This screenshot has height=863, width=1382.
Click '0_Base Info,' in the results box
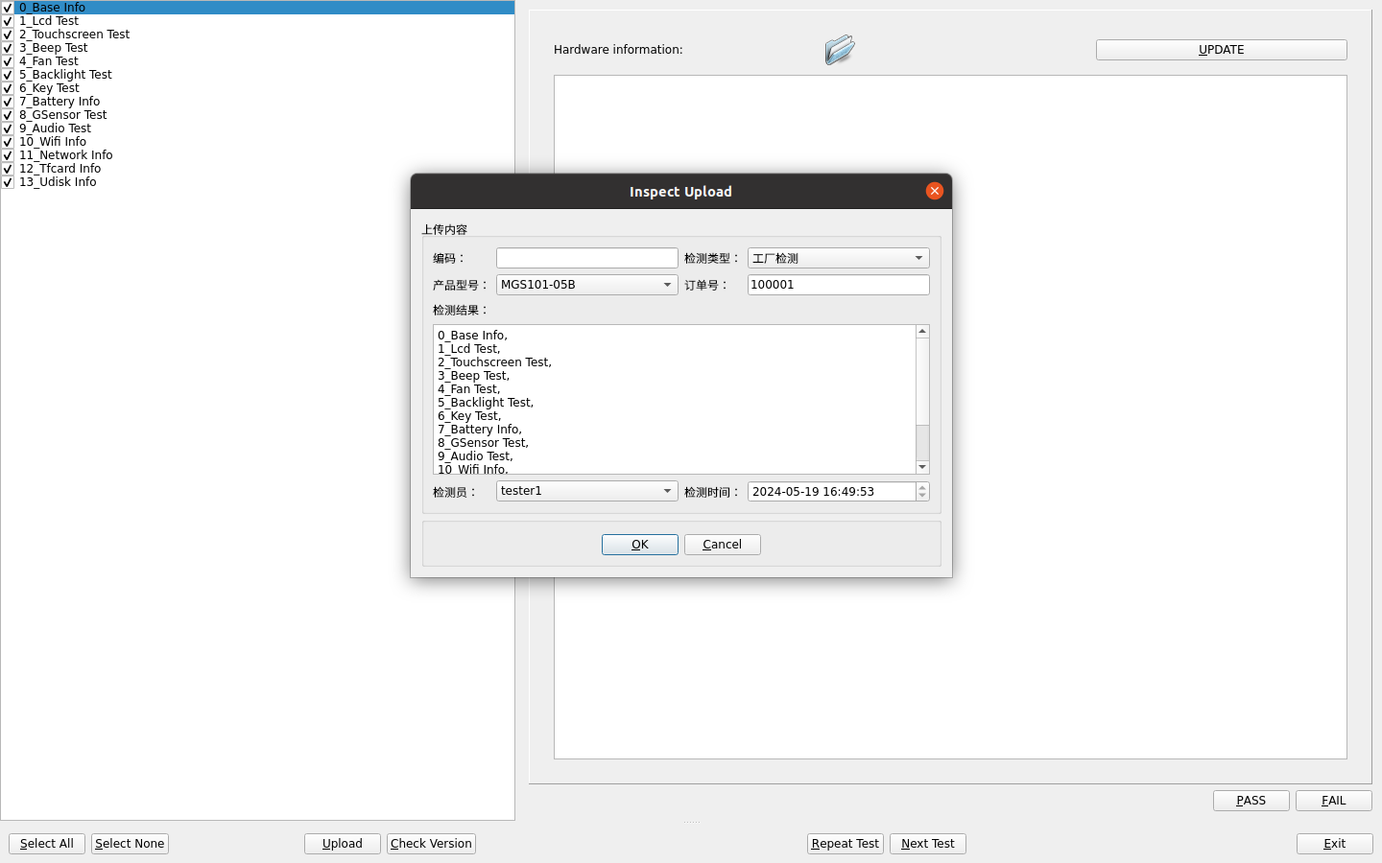pos(472,336)
